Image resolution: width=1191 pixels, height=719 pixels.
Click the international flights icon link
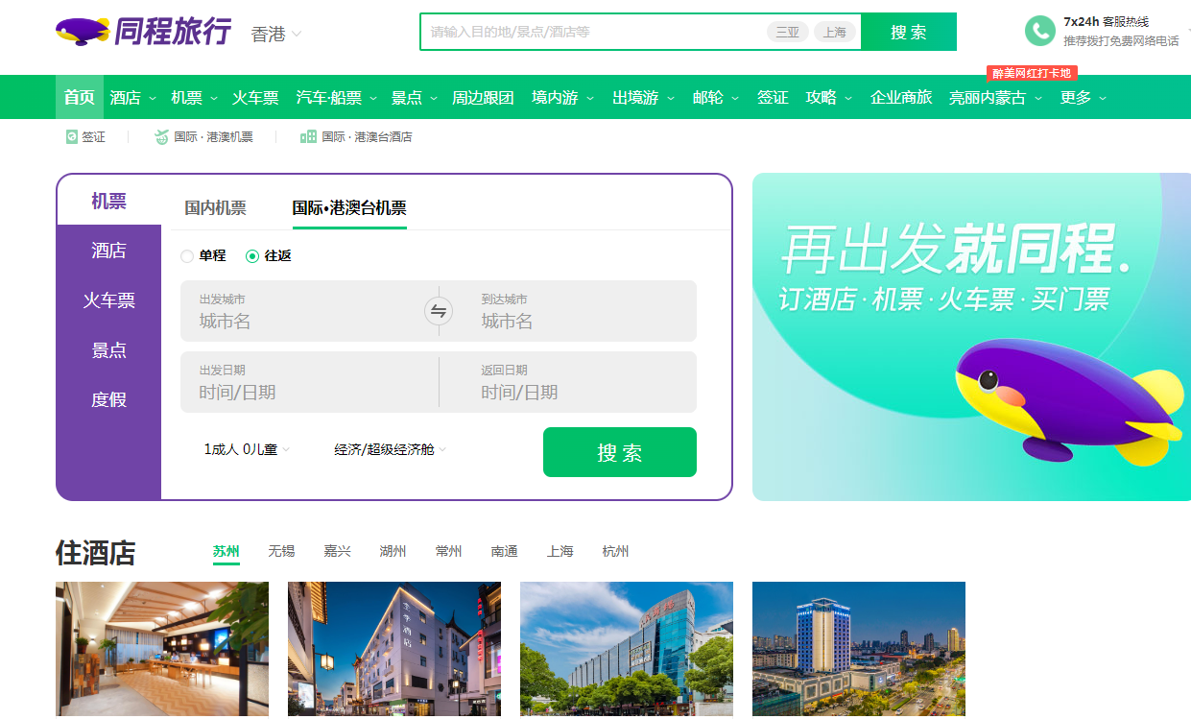(161, 137)
